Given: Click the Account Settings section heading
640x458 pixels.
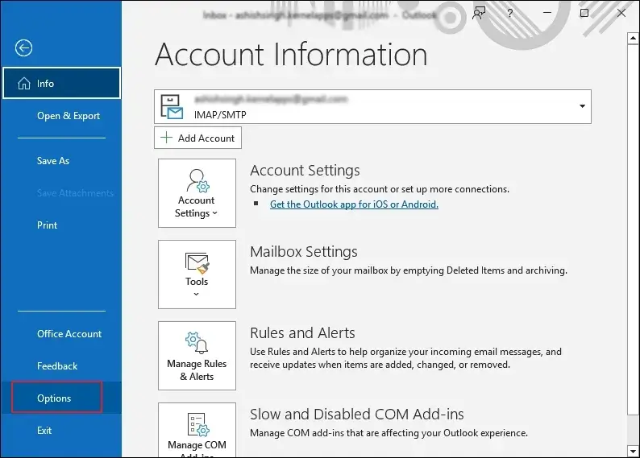Looking at the screenshot, I should [305, 171].
